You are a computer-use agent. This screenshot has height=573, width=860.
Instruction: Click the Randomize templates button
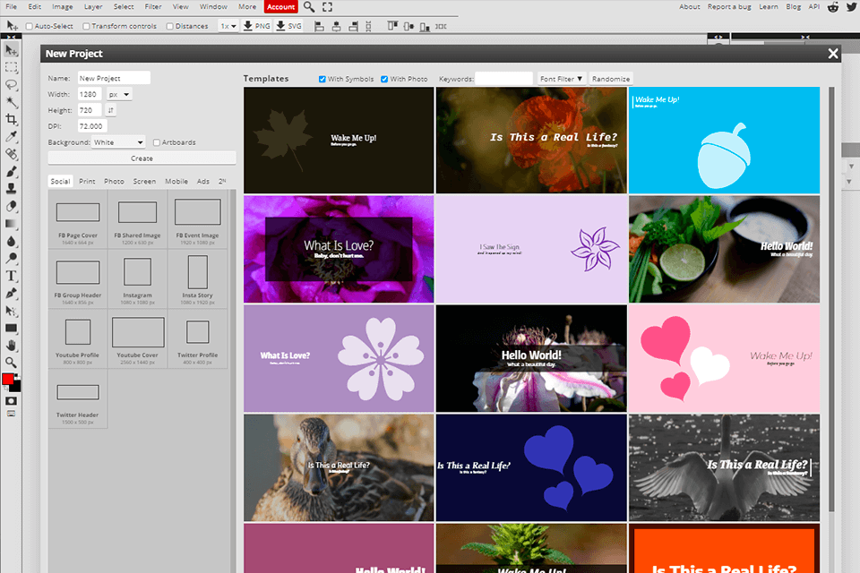611,78
